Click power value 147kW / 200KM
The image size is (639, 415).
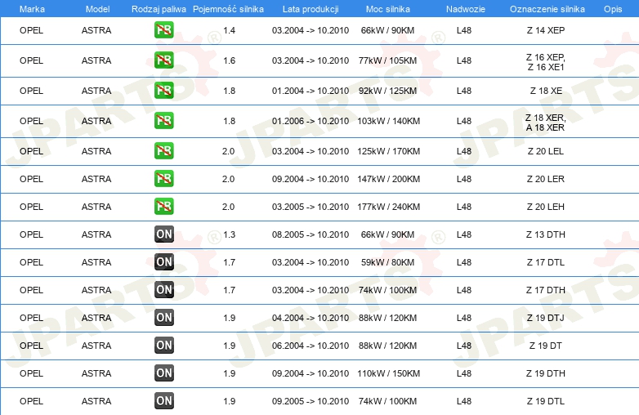388,179
